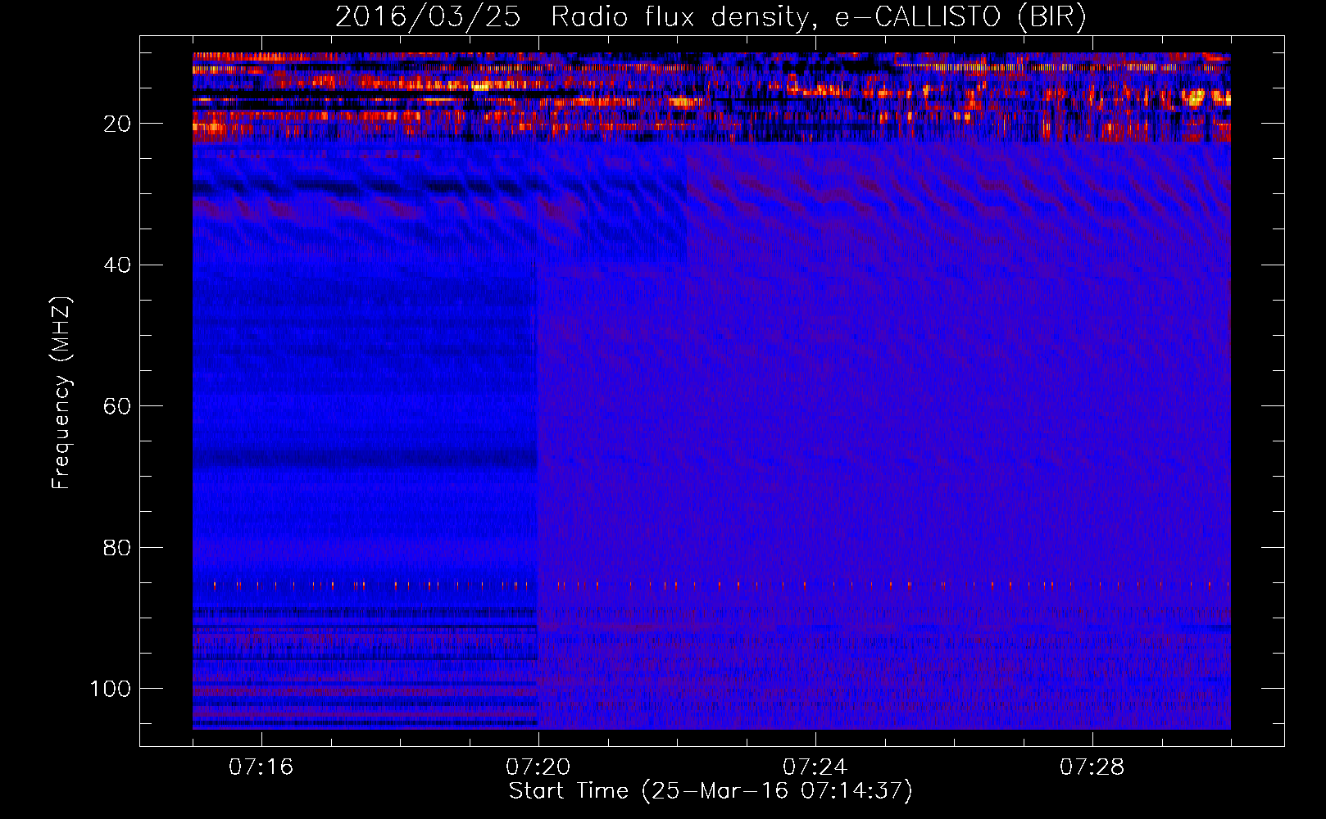Click the 'Start Time (25-Mar-16 07:14:37)' label

point(711,791)
